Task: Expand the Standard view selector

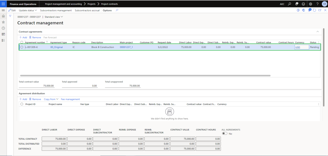Action: point(54,17)
